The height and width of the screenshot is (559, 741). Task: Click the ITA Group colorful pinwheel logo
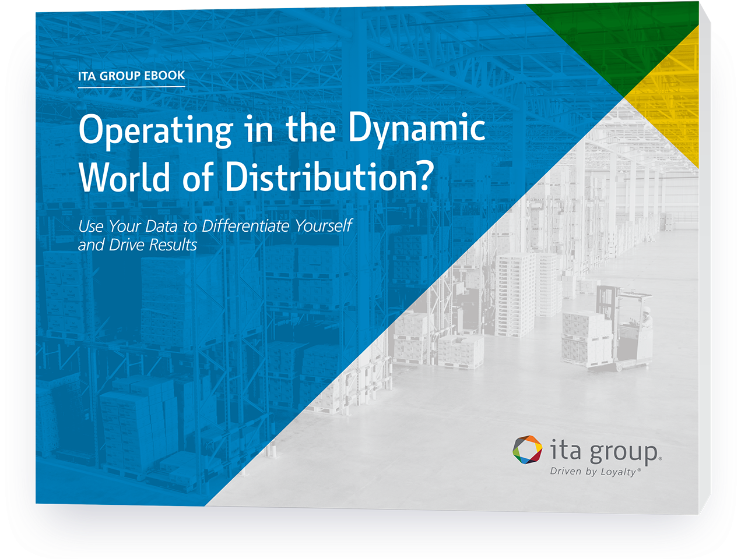coord(528,449)
